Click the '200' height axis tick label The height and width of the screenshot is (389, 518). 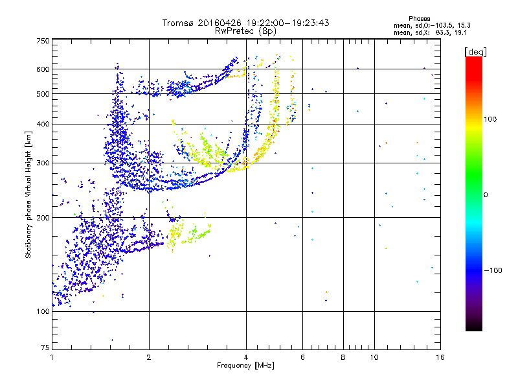[43, 218]
